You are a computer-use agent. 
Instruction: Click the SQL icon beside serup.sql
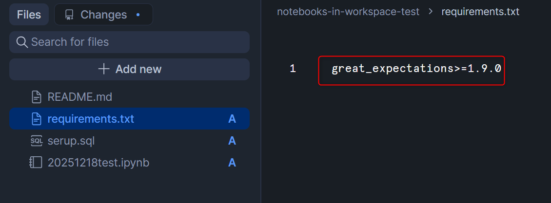(x=37, y=141)
